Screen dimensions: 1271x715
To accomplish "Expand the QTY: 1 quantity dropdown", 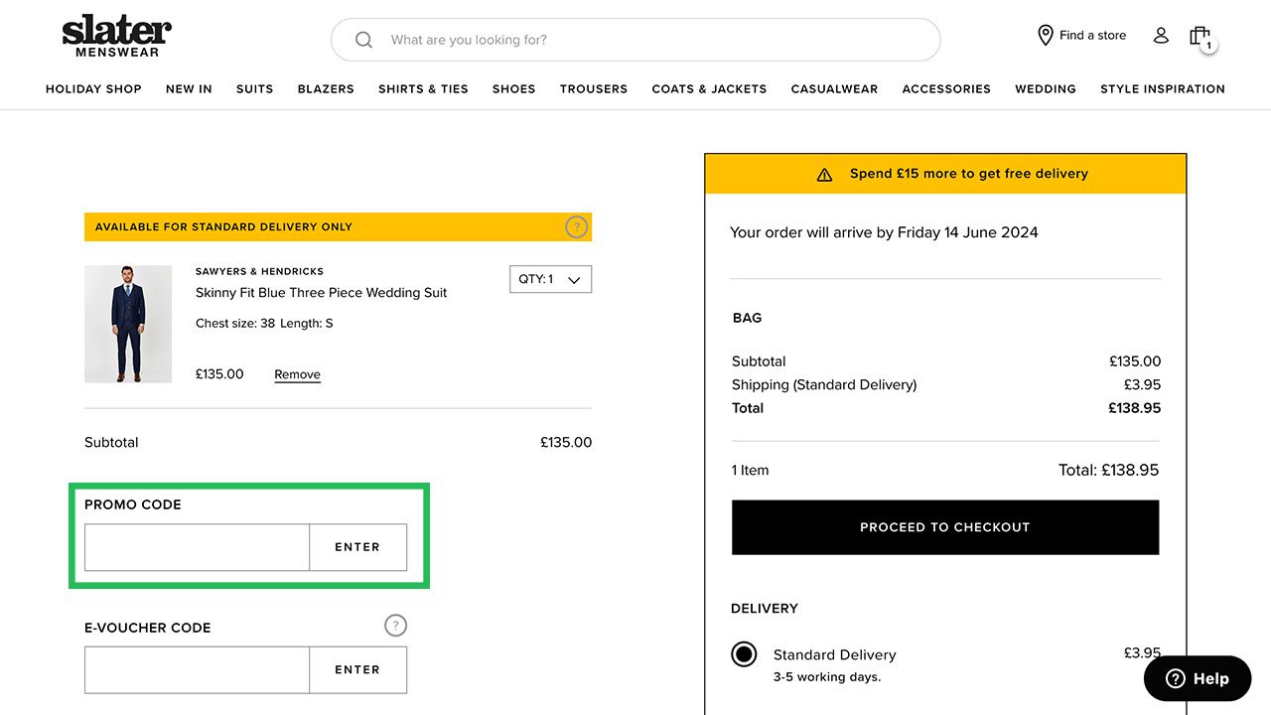I will tap(550, 280).
